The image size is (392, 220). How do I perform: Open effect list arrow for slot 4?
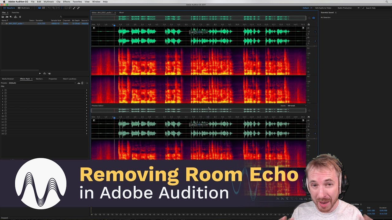87,99
